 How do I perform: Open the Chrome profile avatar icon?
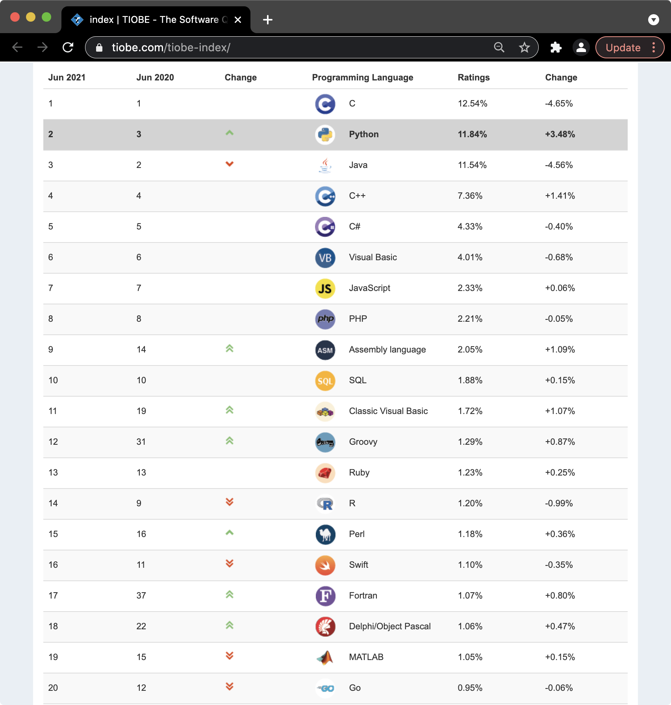pos(581,48)
